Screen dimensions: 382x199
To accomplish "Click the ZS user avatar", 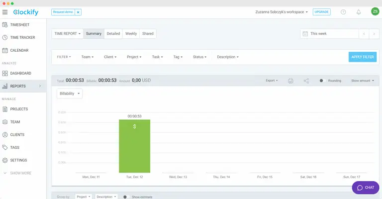I will [x=375, y=12].
